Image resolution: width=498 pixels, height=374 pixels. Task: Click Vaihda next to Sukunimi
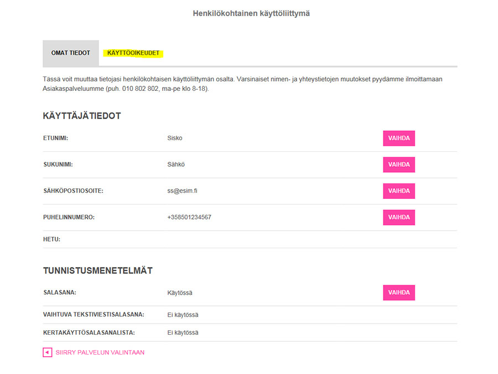coord(399,165)
